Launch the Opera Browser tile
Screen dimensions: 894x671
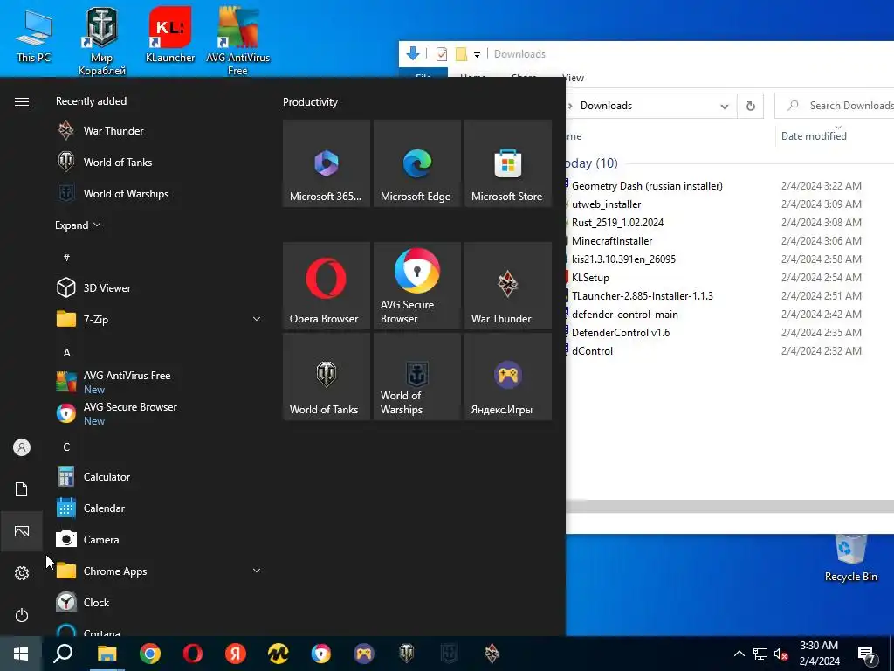pyautogui.click(x=327, y=286)
